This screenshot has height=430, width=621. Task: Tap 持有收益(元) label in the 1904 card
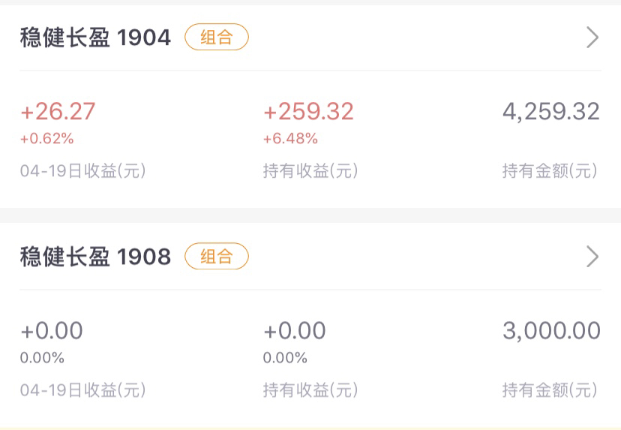click(x=310, y=171)
